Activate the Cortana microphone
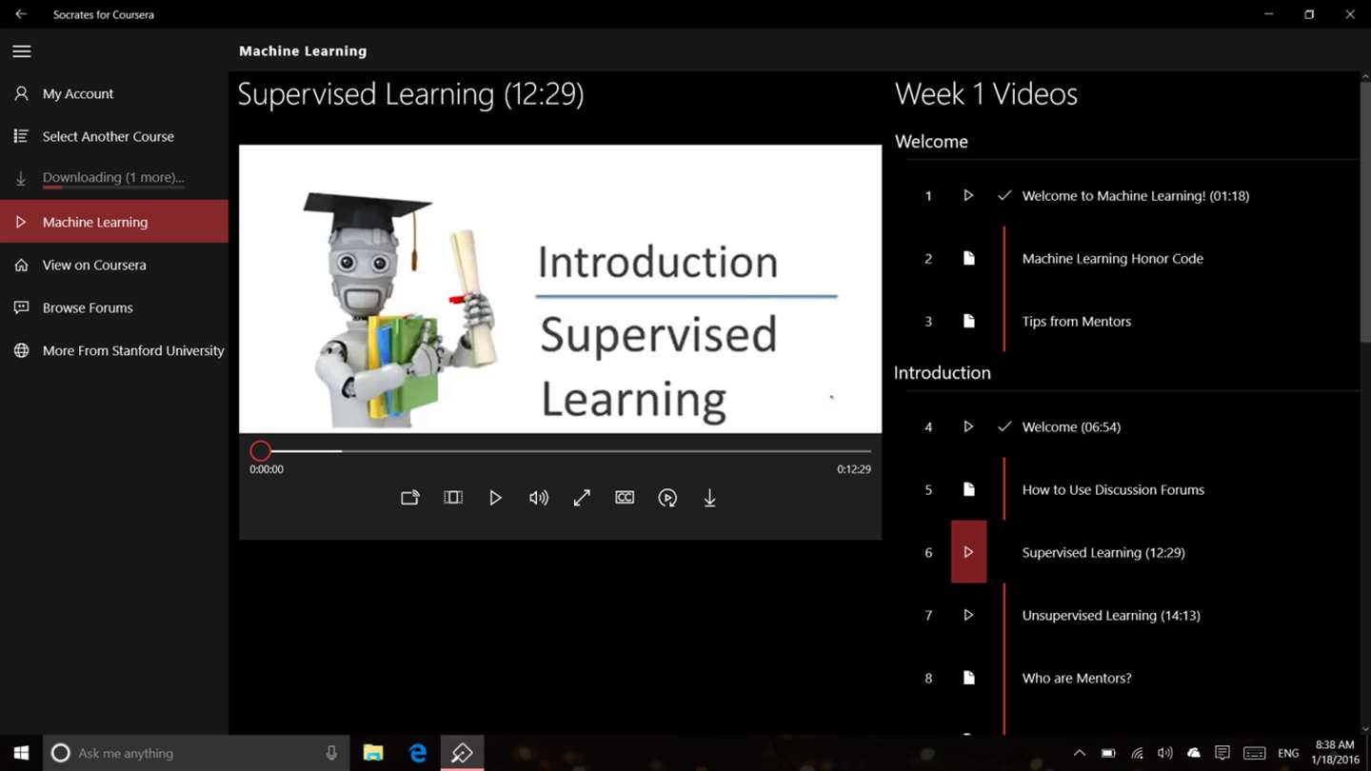Viewport: 1371px width, 771px height. pos(331,753)
